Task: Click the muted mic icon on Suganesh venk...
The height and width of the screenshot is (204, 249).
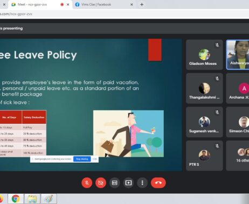Action: point(217,112)
